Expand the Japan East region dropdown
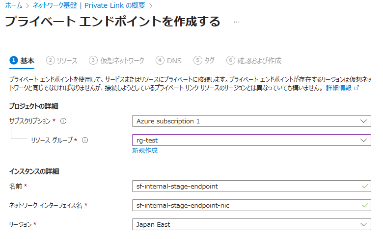The image size is (383, 239). pyautogui.click(x=363, y=224)
